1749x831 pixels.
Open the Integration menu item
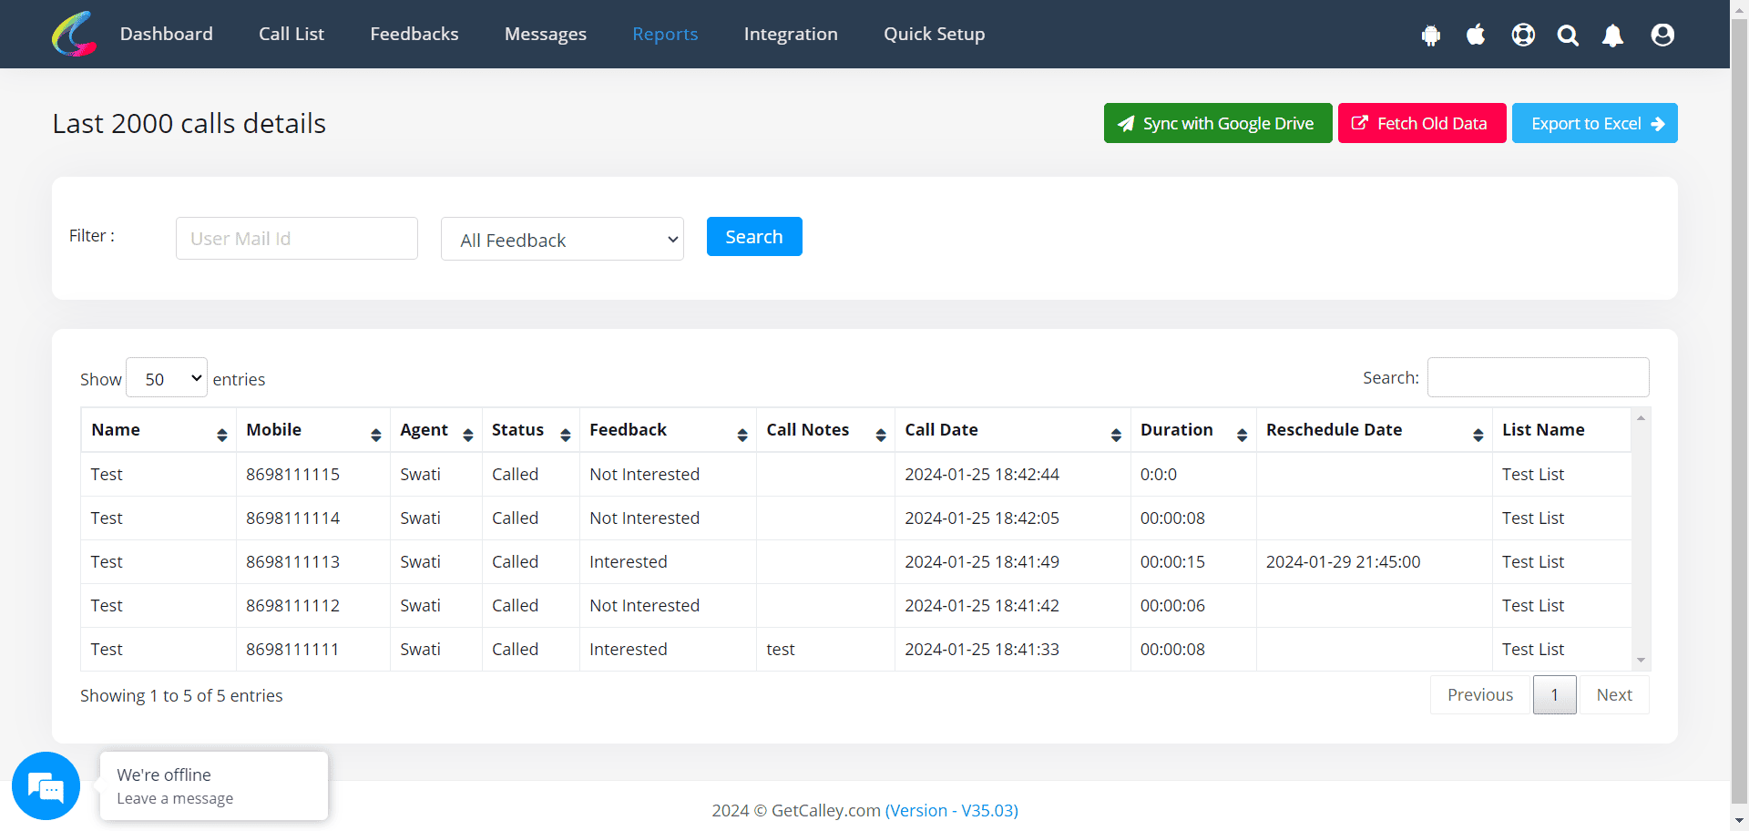pyautogui.click(x=790, y=34)
